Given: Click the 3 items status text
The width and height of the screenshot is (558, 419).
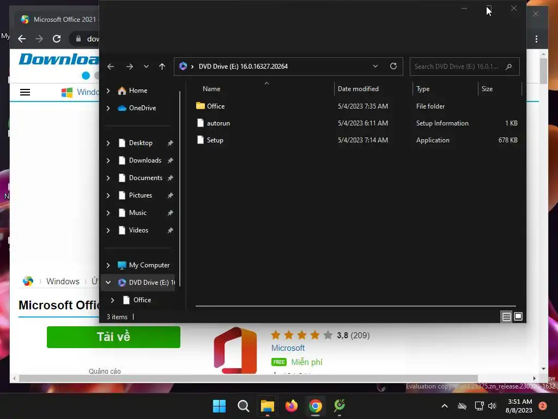Looking at the screenshot, I should [117, 317].
